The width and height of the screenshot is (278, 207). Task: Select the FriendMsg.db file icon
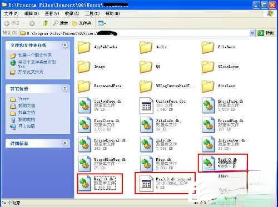(209, 125)
